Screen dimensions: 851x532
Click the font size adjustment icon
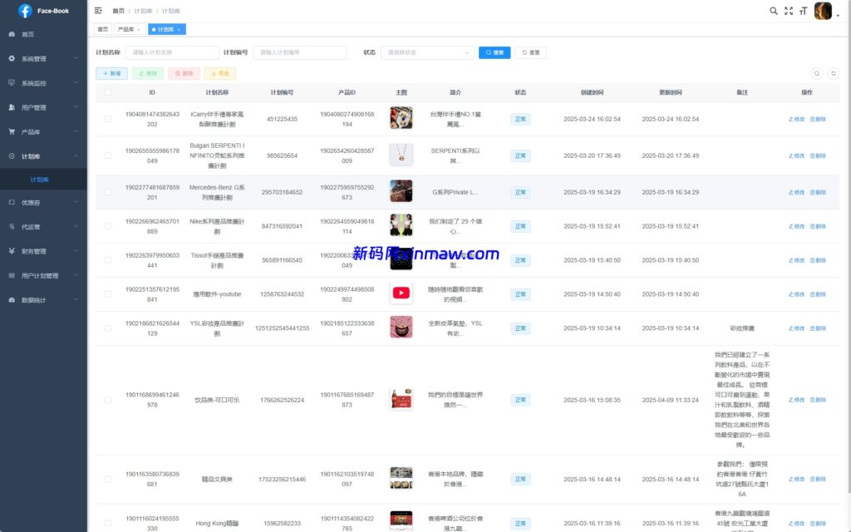[x=804, y=11]
